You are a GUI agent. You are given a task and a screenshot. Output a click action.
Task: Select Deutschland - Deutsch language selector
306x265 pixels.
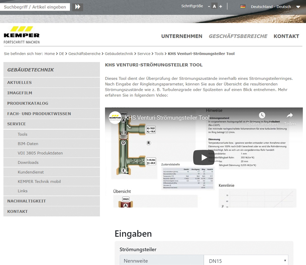271,7
